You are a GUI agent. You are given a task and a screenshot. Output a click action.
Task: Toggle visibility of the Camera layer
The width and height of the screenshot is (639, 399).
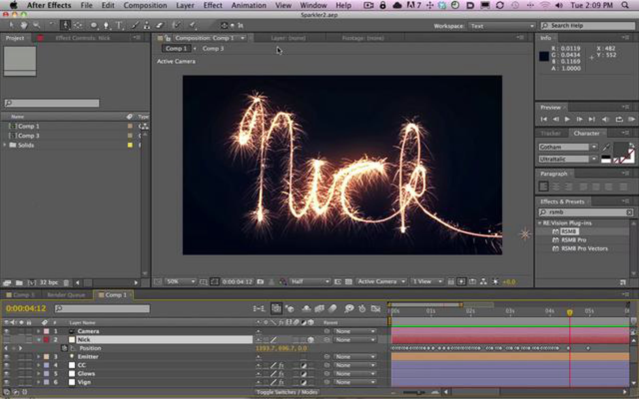coord(6,331)
